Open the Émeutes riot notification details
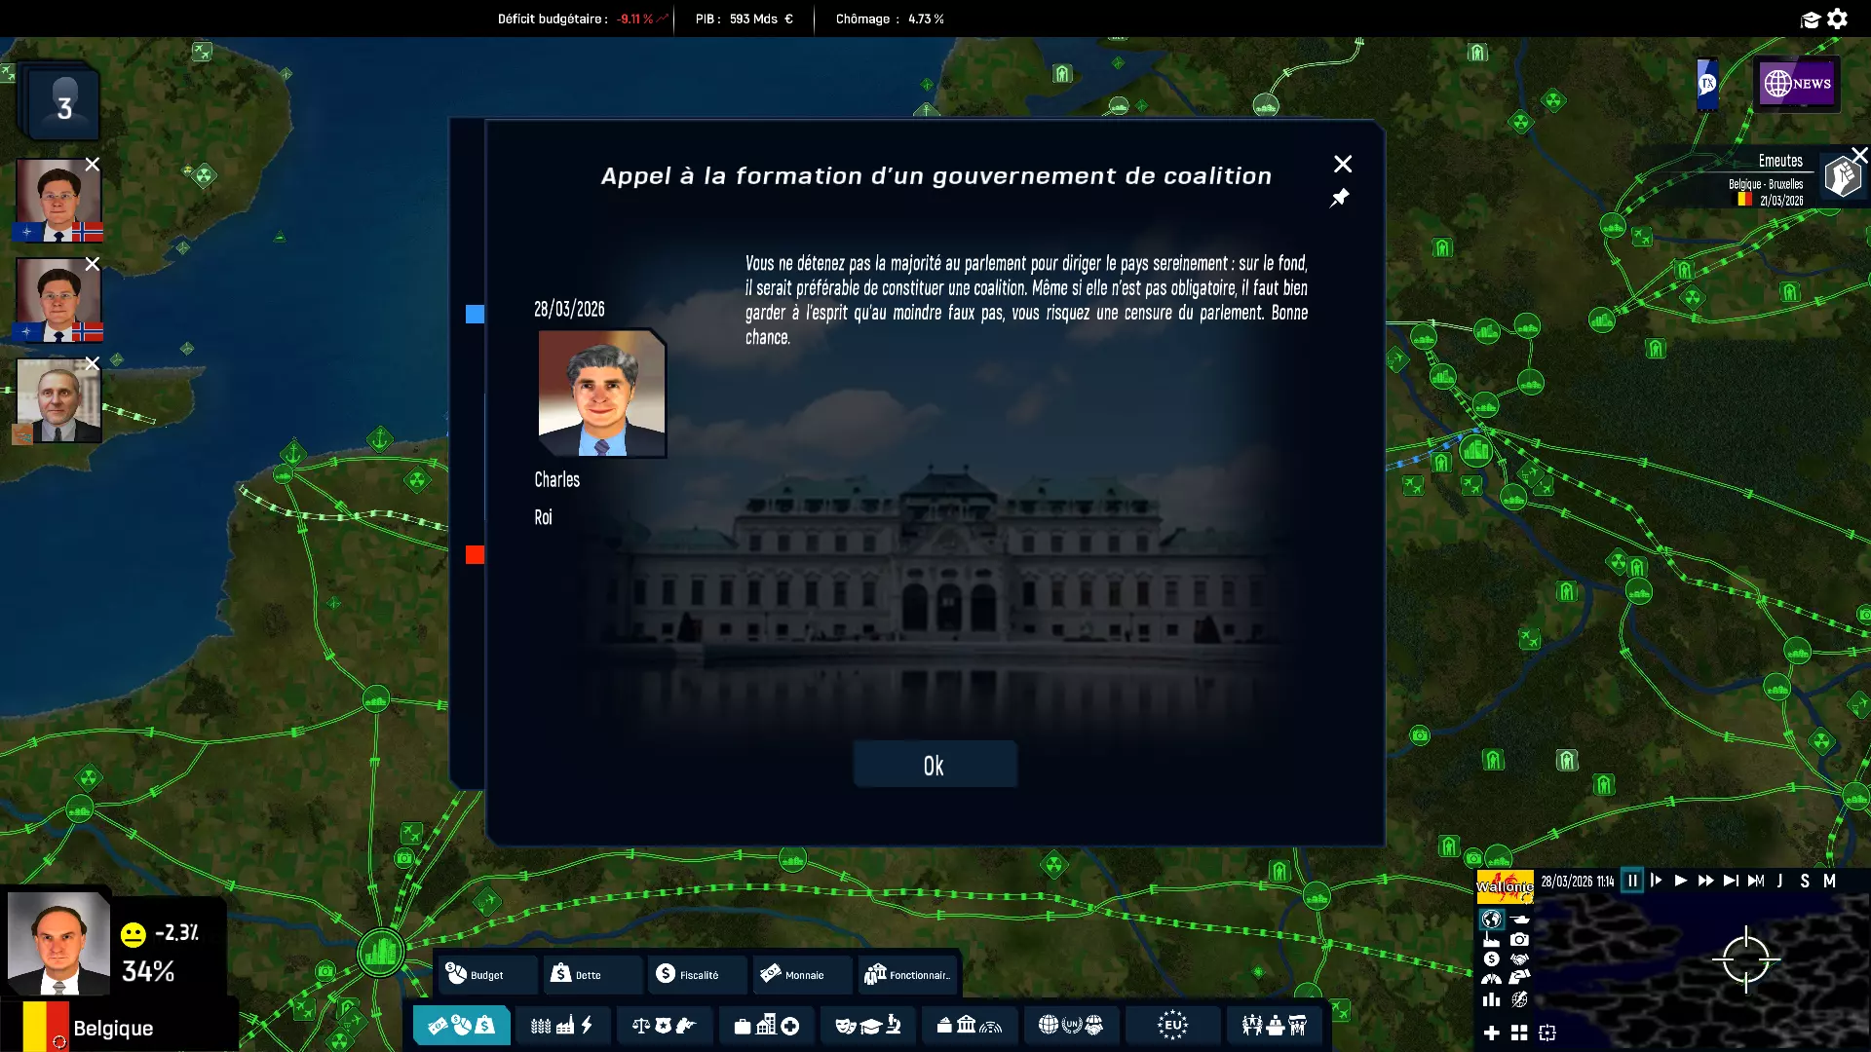Screen dimensions: 1871x1052 (1779, 175)
